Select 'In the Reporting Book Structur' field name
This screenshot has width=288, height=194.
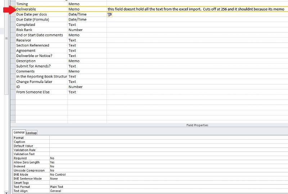[41, 76]
